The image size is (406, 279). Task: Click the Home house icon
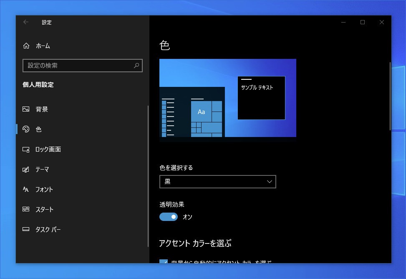tap(26, 46)
